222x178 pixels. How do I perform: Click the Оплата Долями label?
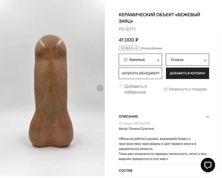151,48
